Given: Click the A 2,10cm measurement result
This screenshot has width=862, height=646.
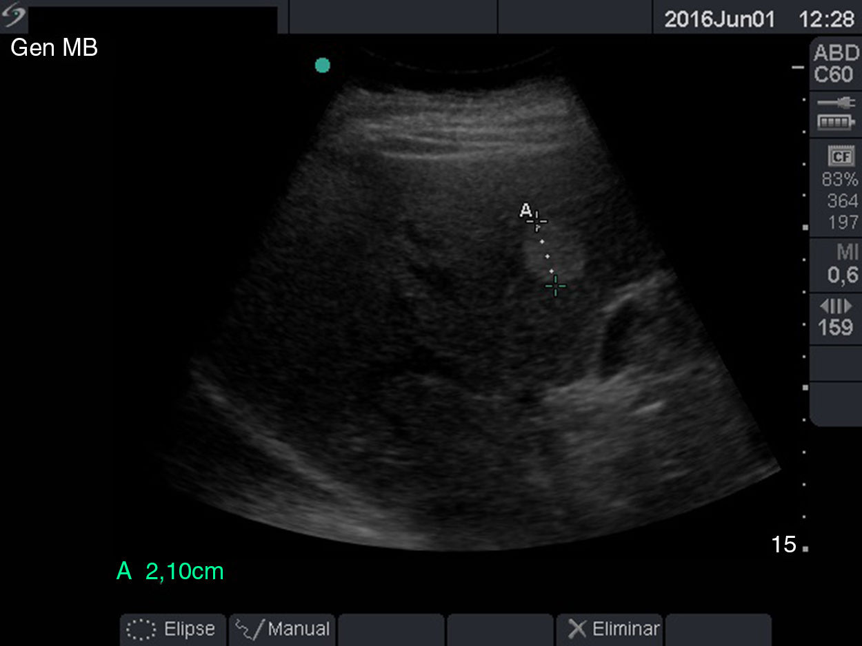Looking at the screenshot, I should (170, 572).
